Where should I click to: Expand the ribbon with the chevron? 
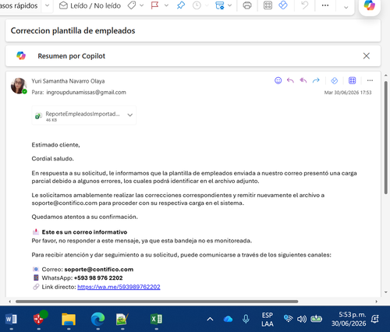pyautogui.click(x=346, y=7)
